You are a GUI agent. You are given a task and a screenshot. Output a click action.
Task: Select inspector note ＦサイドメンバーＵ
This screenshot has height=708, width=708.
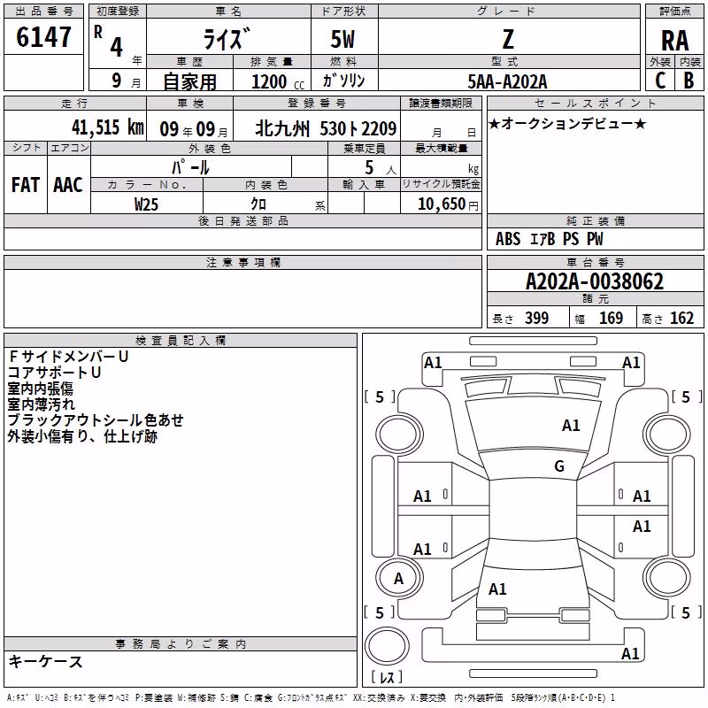click(69, 357)
